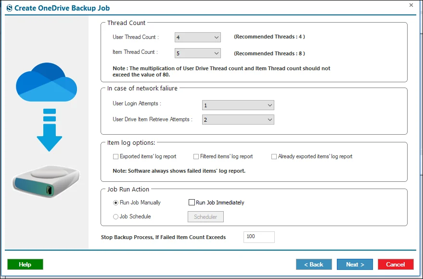The height and width of the screenshot is (279, 423).
Task: Click the 'Thread Count' group heading
Action: (126, 23)
